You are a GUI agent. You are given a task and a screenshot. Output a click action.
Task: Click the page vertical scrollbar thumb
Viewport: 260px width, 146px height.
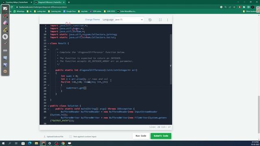pyautogui.click(x=259, y=114)
